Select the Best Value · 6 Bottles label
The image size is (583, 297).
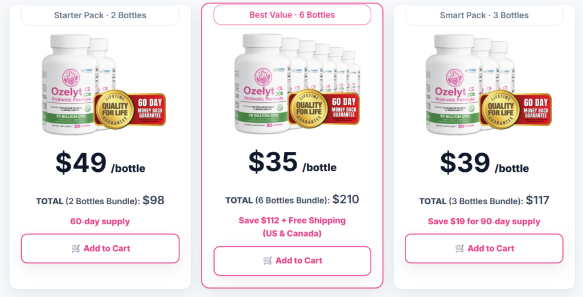point(292,15)
